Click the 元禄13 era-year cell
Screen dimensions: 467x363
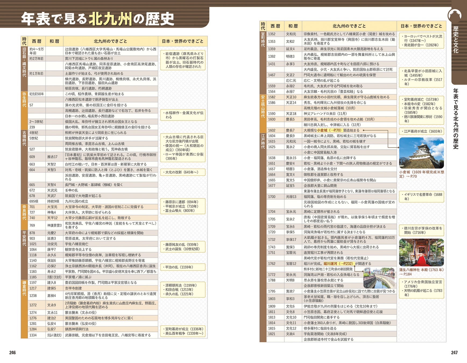coord(293,197)
